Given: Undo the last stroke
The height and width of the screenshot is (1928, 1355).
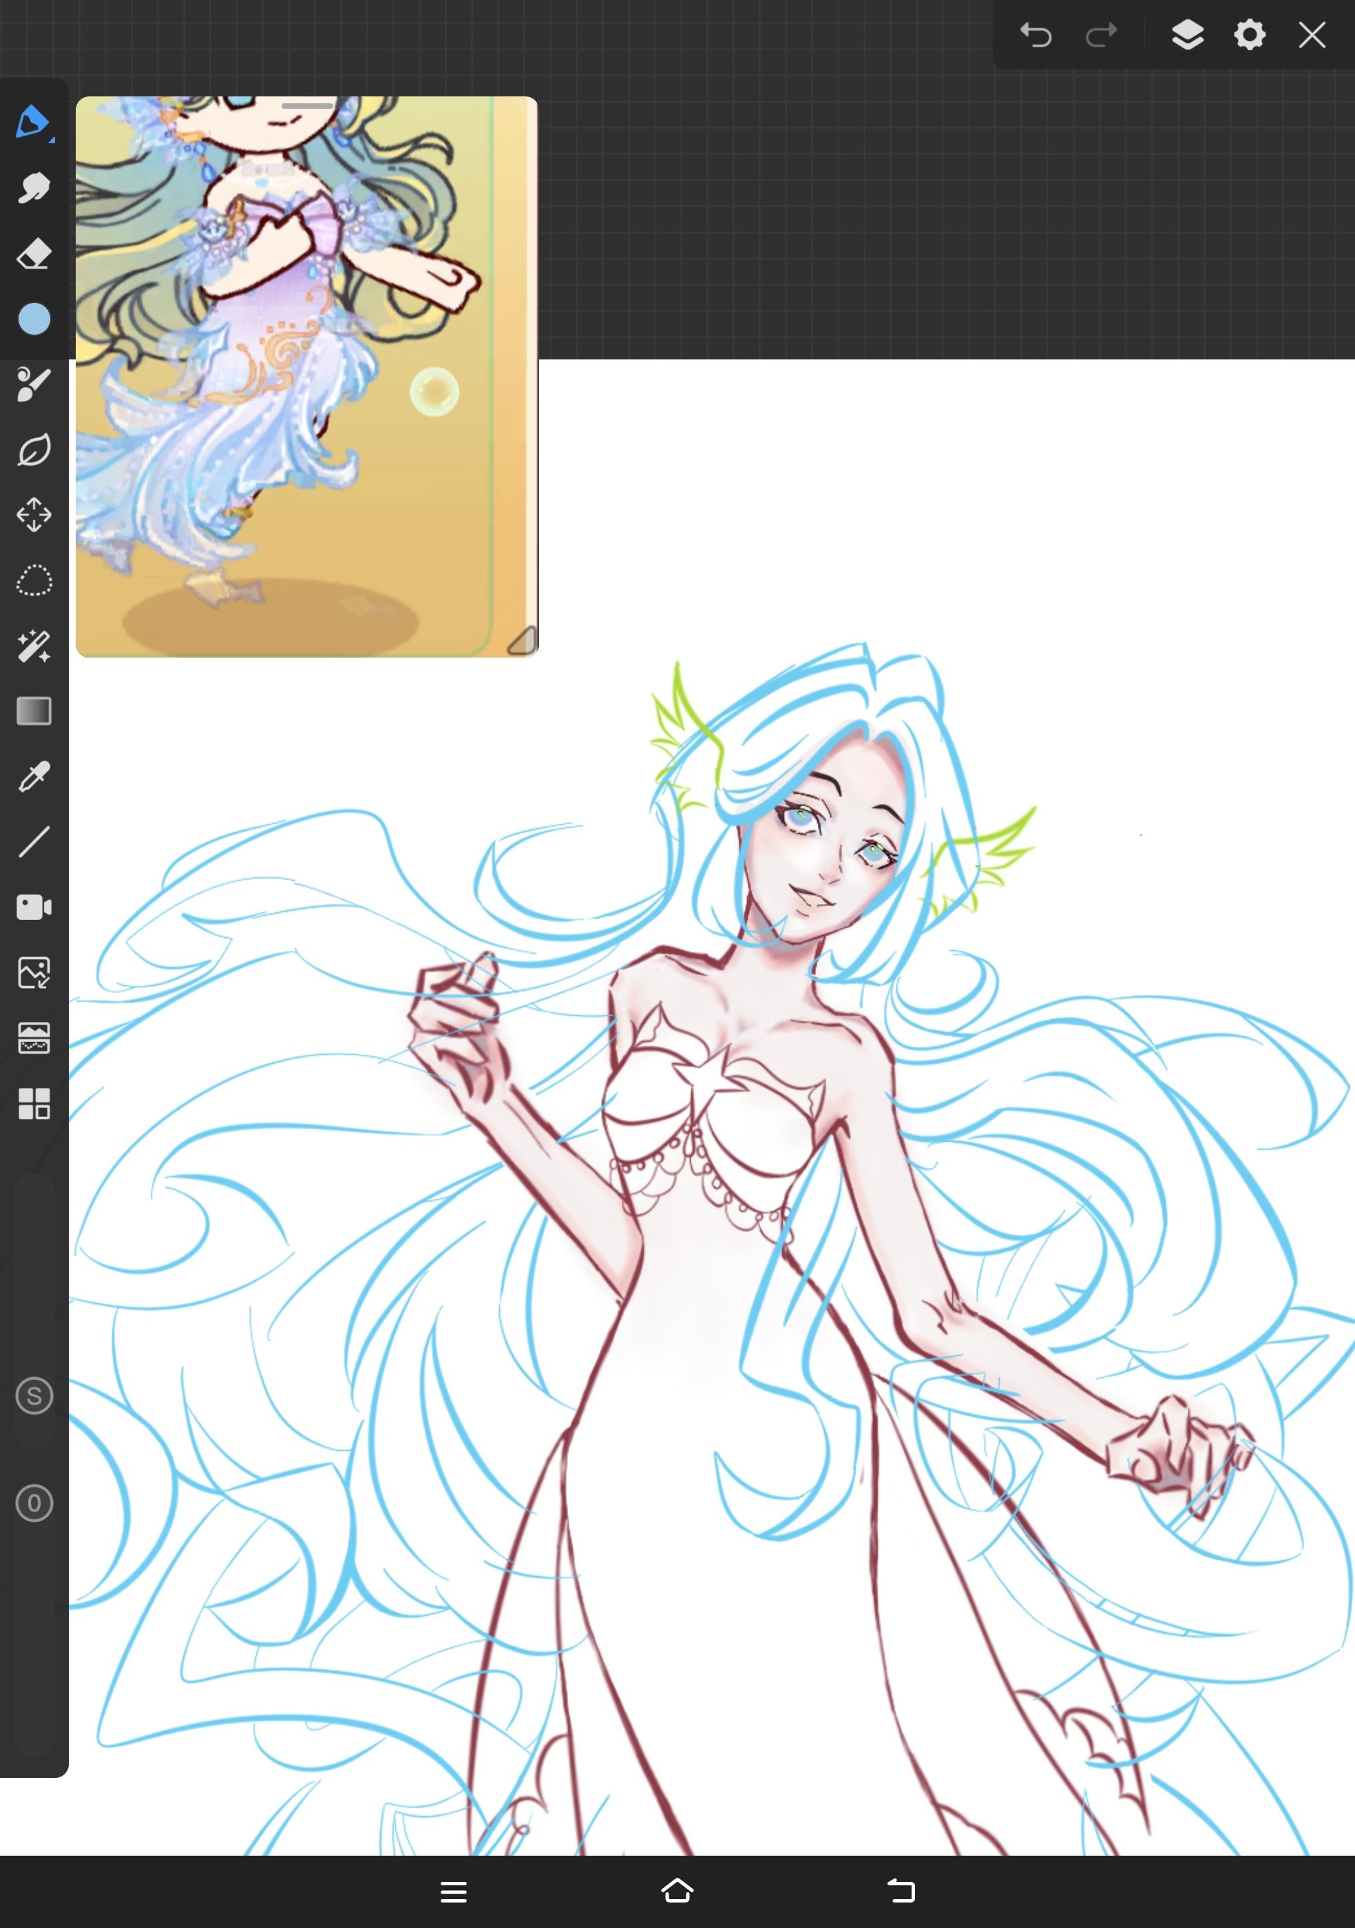Looking at the screenshot, I should coord(1036,35).
